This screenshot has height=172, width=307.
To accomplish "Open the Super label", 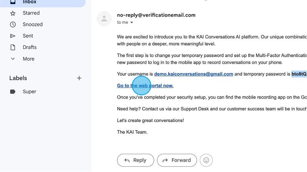I will coord(30,92).
